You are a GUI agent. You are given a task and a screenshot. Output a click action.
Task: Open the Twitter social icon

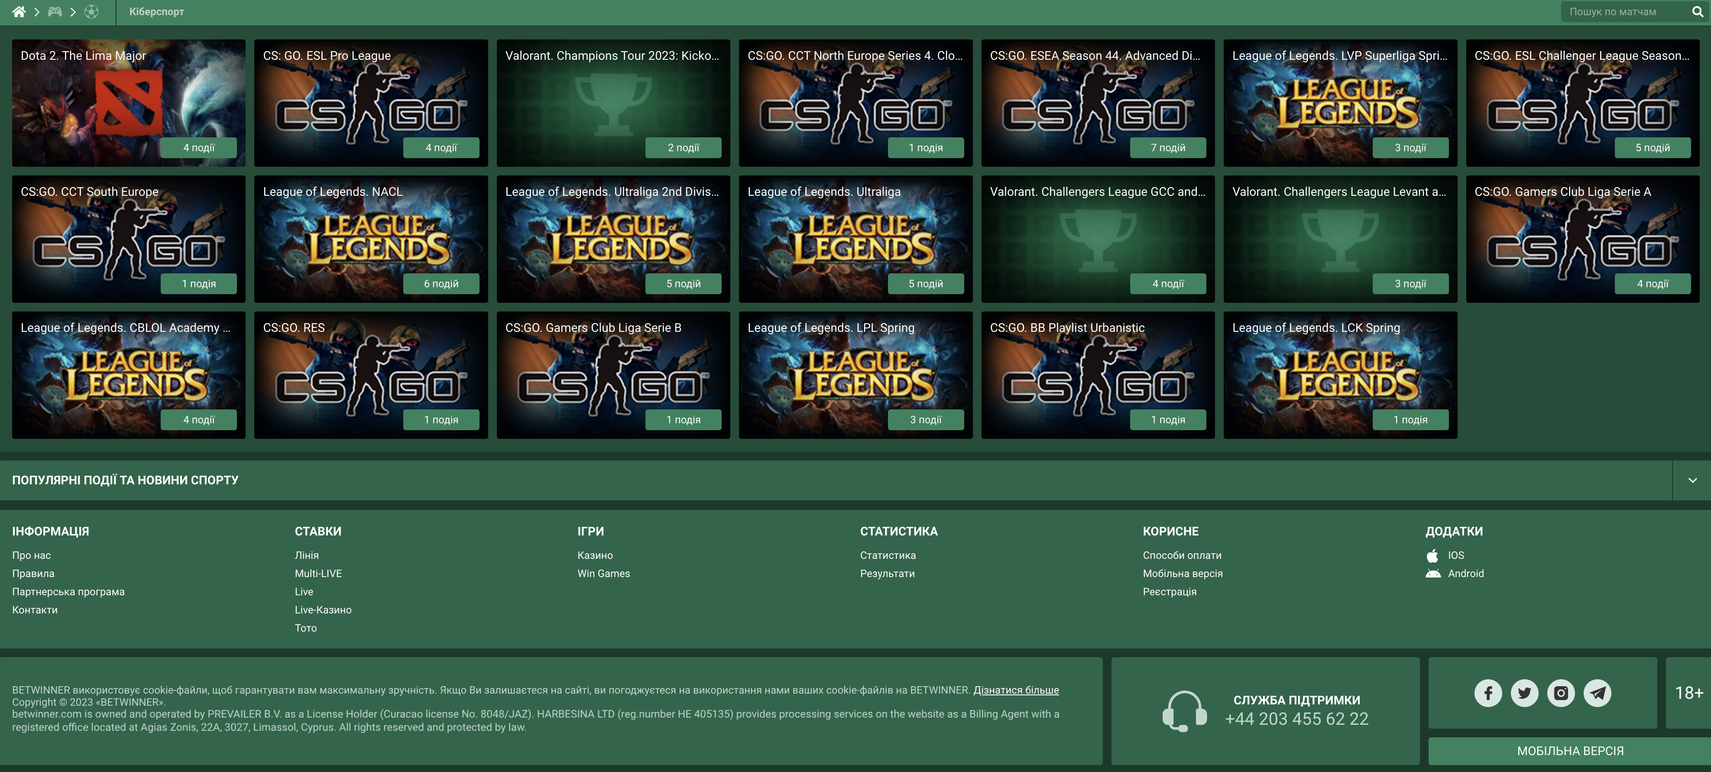click(1524, 693)
